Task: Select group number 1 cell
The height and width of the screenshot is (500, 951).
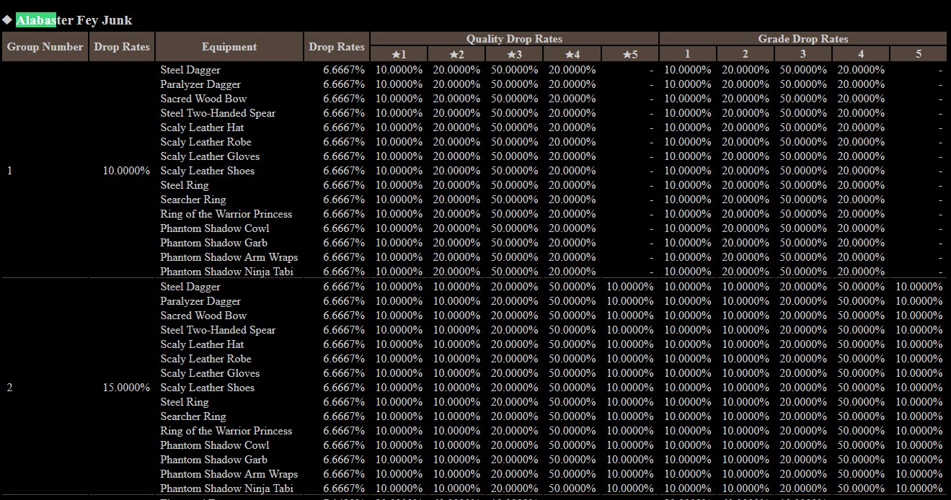Action: click(9, 171)
